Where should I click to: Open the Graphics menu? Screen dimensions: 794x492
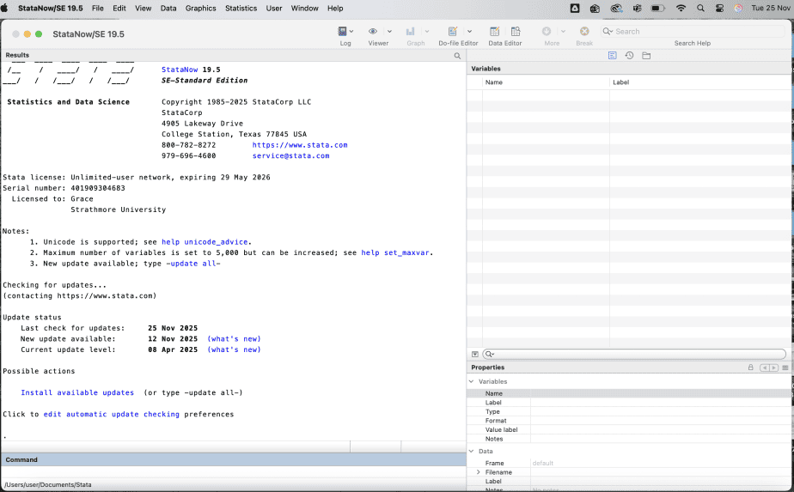tap(200, 8)
